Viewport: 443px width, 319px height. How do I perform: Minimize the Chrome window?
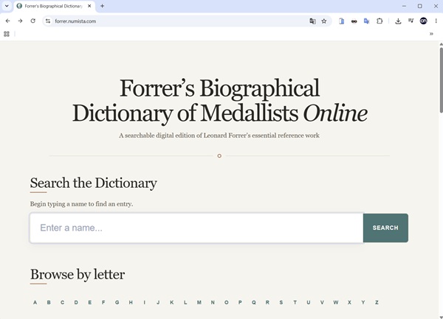point(404,6)
